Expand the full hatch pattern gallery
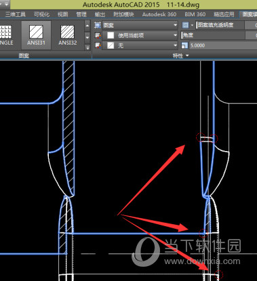The height and width of the screenshot is (281, 257). 87,47
